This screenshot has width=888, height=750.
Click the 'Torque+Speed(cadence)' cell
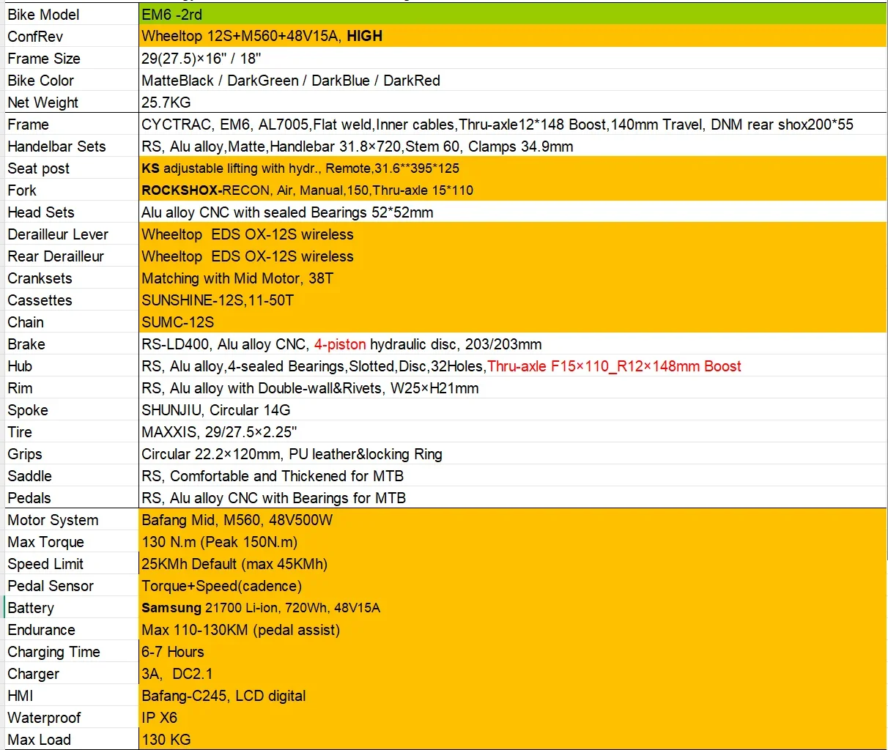coord(513,586)
